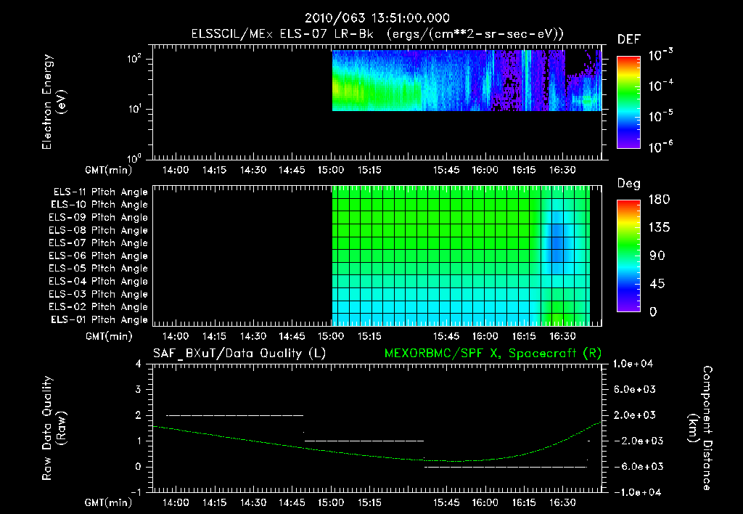
Task: Click the Deg legend label
Action: [629, 184]
